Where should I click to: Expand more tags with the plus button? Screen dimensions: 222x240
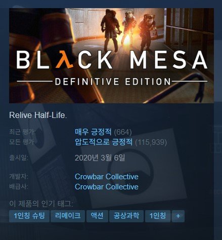178,216
